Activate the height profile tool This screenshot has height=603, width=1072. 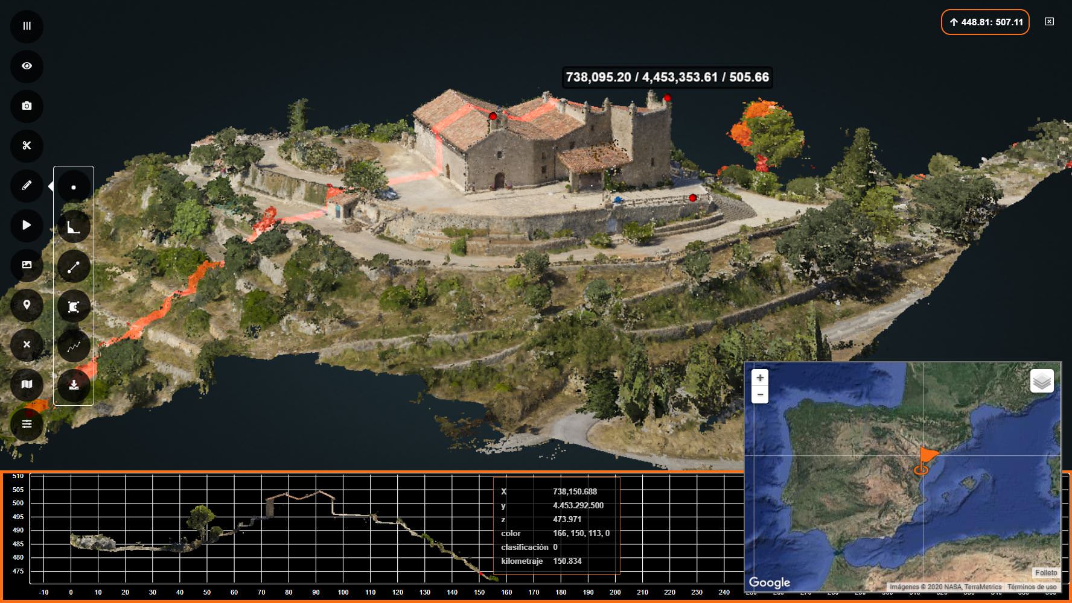74,346
